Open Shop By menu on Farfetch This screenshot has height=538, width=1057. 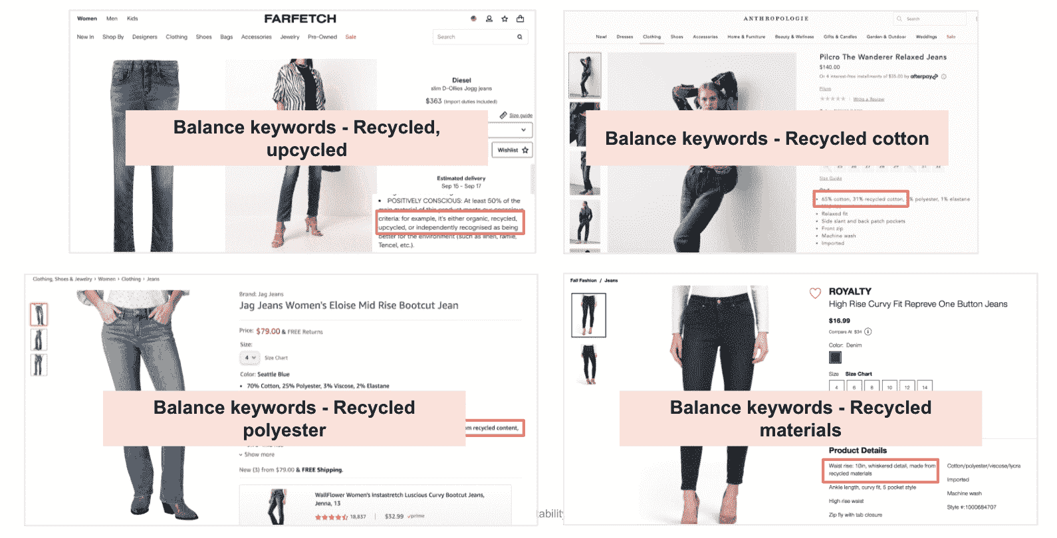pos(113,37)
